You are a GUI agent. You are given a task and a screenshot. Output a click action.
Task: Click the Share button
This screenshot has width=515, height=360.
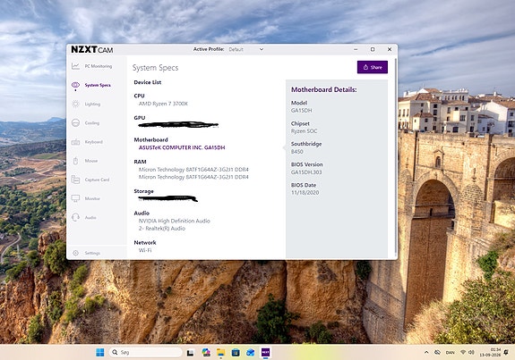373,67
